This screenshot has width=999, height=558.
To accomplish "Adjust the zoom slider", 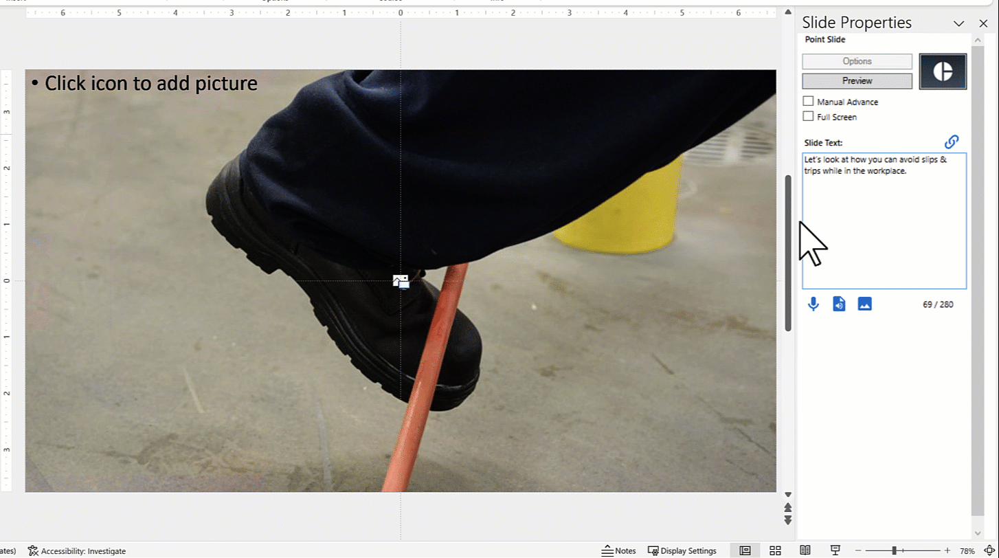I will pos(893,550).
